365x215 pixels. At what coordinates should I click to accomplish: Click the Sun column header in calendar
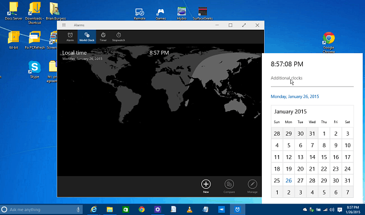(x=277, y=122)
